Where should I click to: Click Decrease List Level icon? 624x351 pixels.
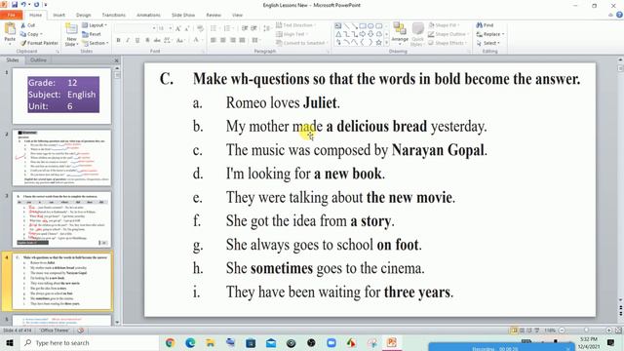click(245, 28)
